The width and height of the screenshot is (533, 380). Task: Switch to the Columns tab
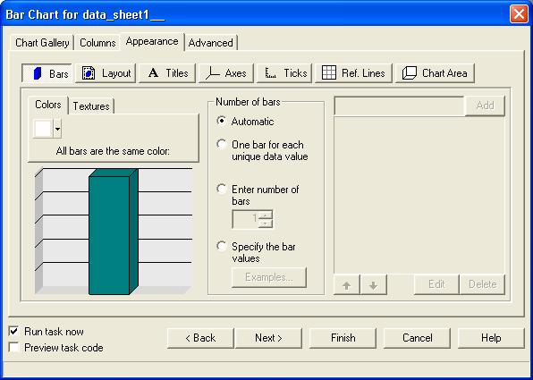97,43
